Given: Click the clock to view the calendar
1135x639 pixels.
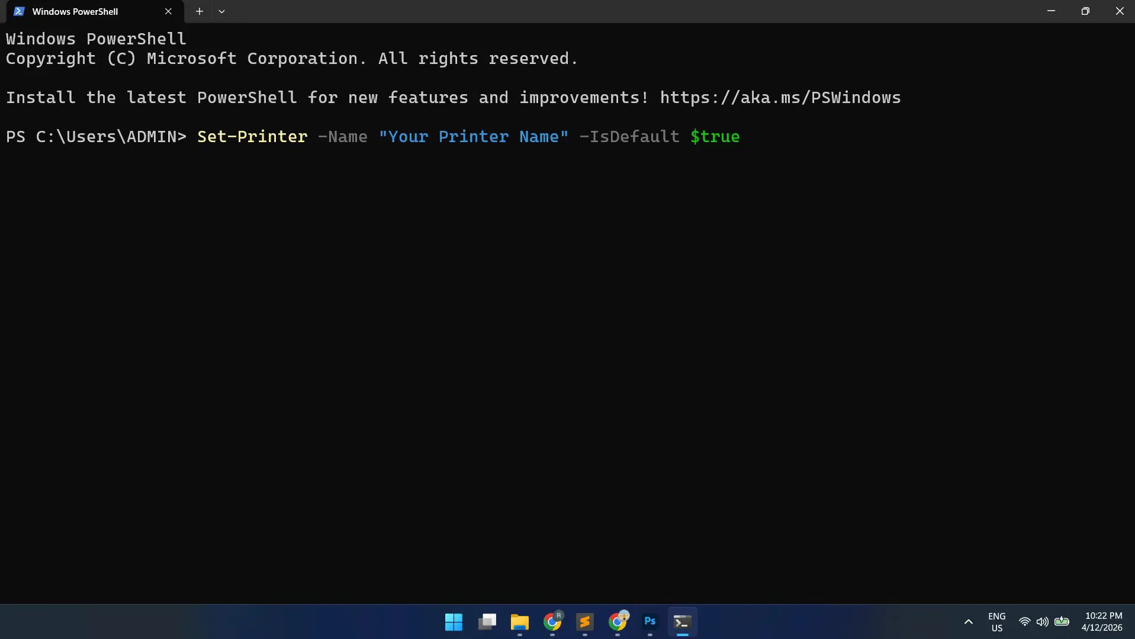Looking at the screenshot, I should (x=1102, y=622).
